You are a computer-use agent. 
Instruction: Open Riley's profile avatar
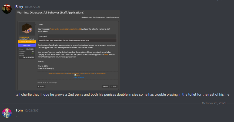point(7,9)
